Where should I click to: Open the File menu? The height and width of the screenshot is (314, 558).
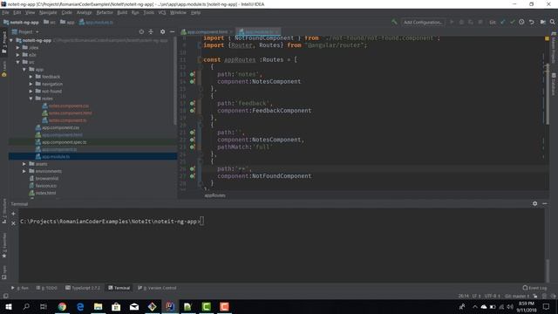6,12
